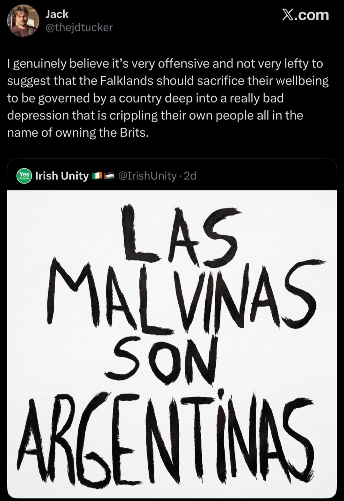Open the Irish Unity display name
Screen dimensions: 344x501
click(62, 176)
